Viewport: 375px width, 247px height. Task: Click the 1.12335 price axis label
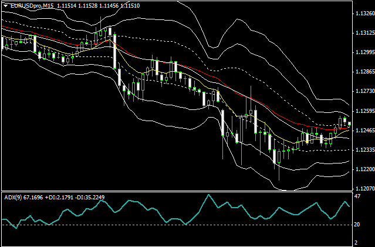point(364,150)
